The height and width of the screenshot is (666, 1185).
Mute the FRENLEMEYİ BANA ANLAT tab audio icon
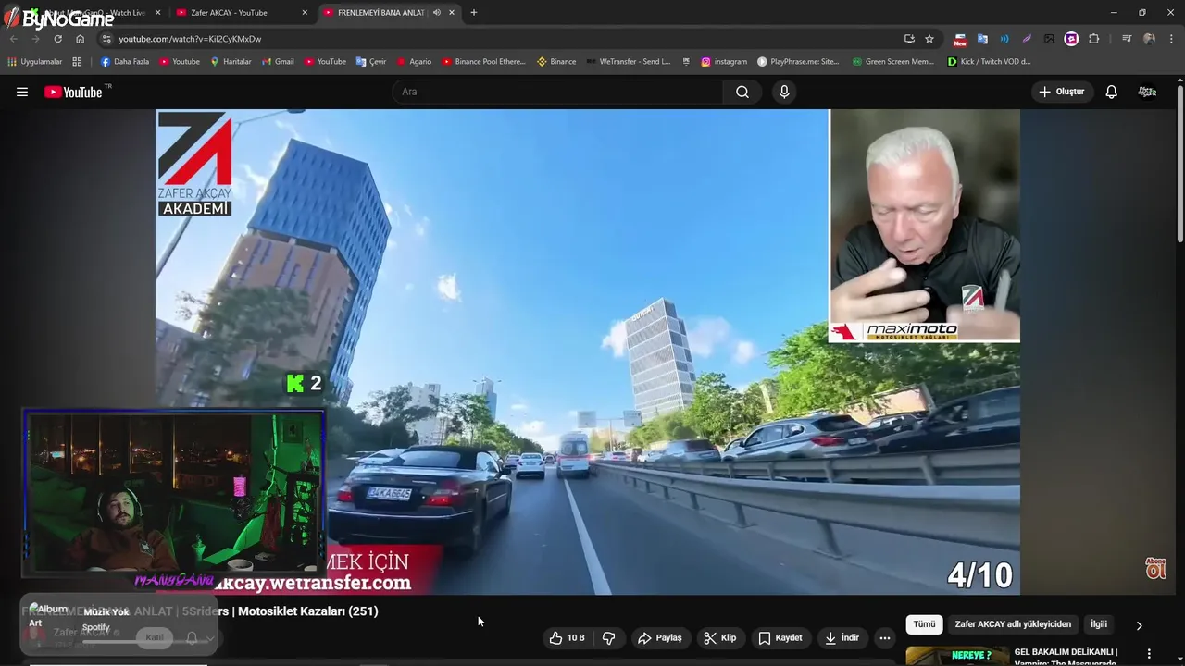(436, 13)
